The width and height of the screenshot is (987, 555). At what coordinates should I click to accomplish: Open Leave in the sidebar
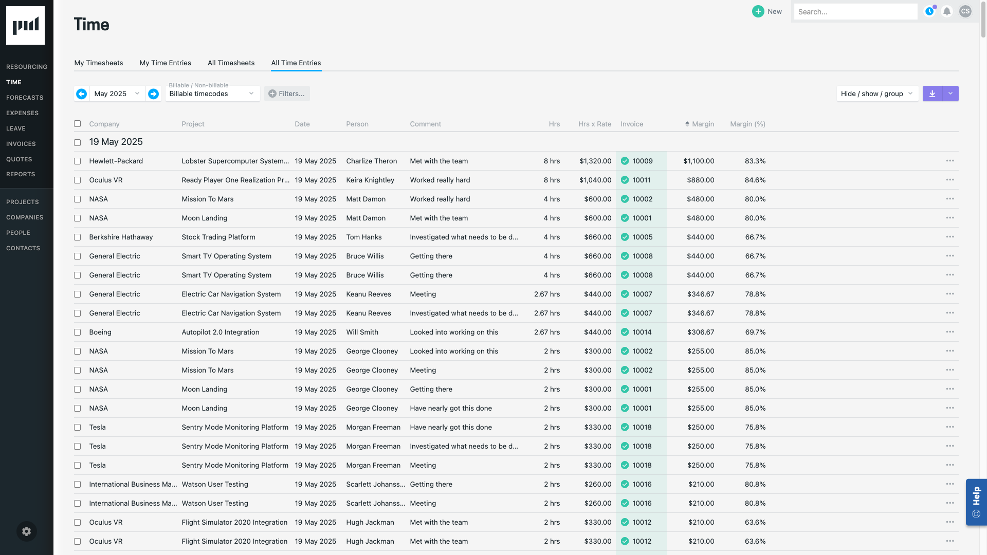(x=16, y=128)
